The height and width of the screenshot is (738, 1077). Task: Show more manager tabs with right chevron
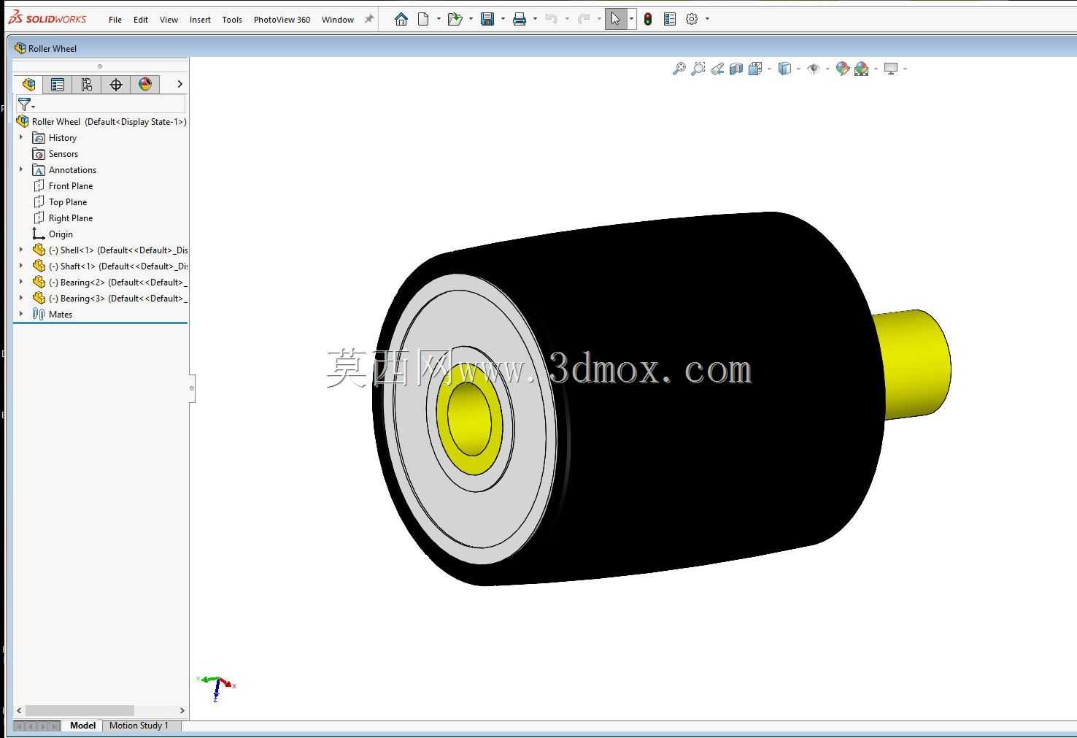point(179,85)
